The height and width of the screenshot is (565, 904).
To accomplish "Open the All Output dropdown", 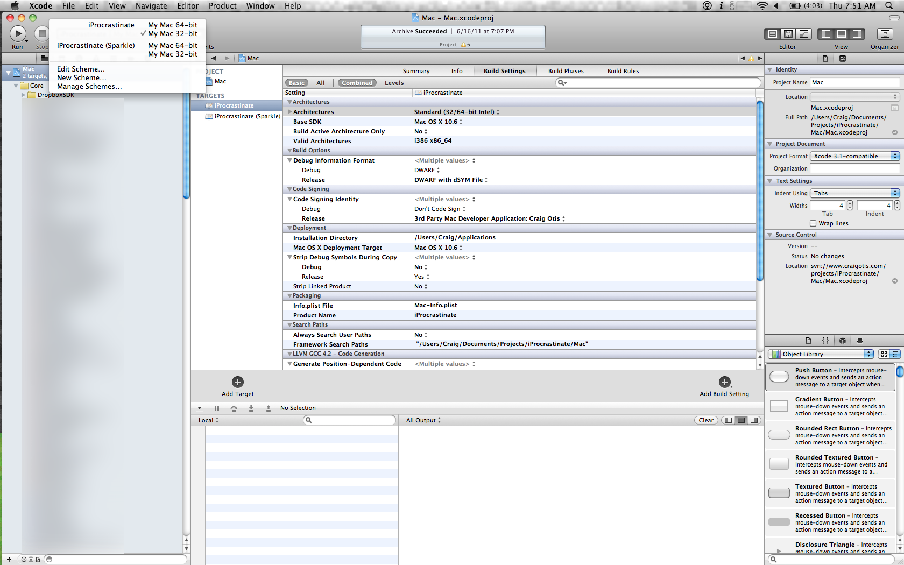I will [x=423, y=420].
